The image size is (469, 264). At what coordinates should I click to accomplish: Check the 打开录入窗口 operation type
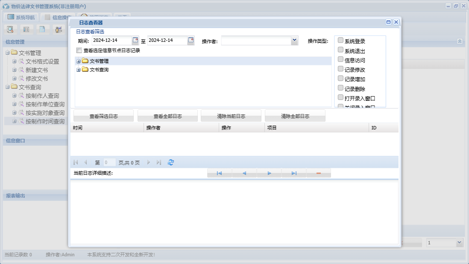(340, 97)
